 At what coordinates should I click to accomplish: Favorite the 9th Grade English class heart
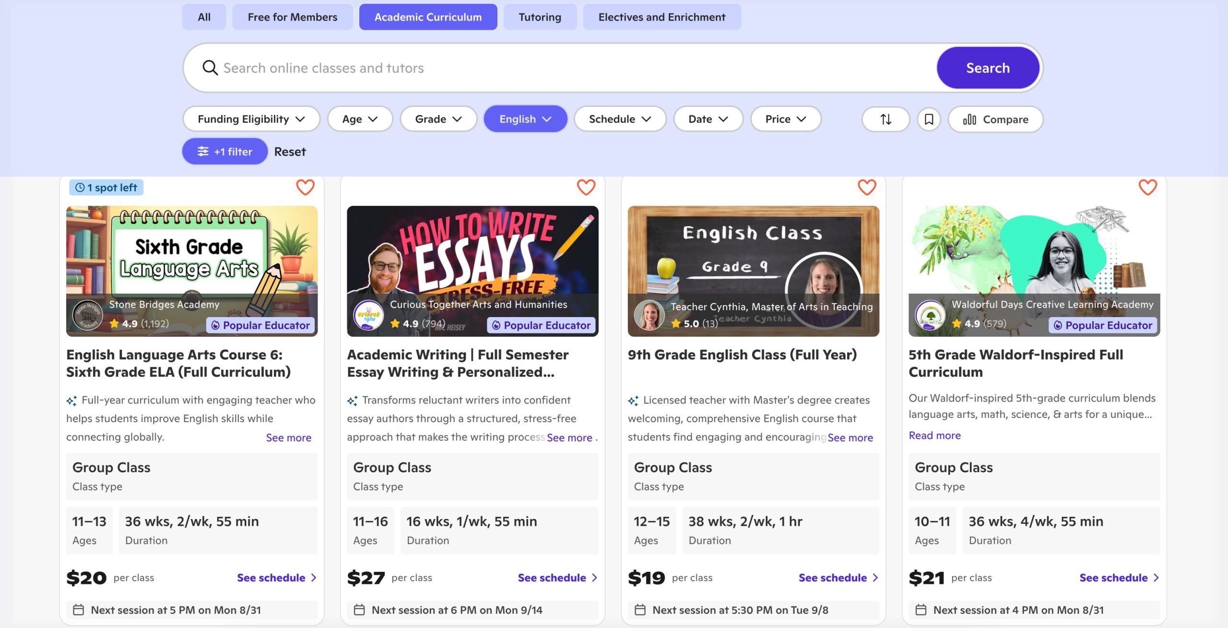coord(867,187)
